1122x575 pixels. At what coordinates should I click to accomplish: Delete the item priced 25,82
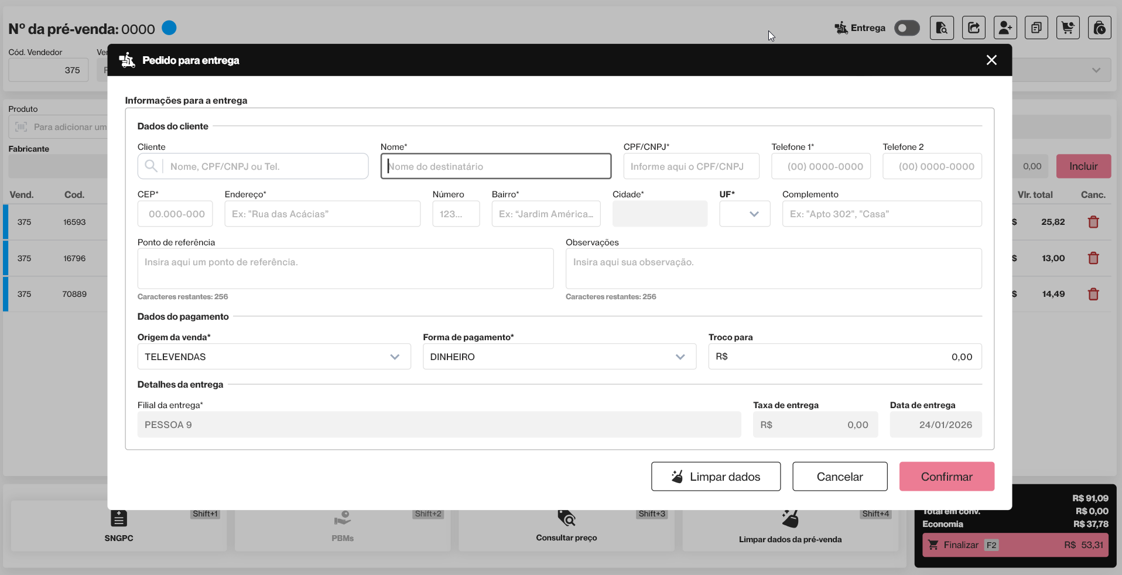pos(1093,223)
